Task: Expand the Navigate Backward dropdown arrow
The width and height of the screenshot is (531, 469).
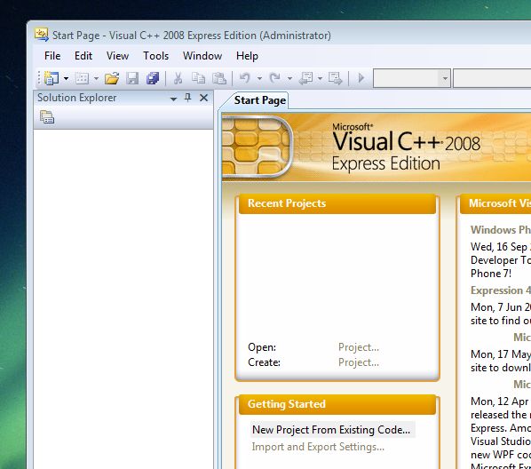Action: (320, 79)
